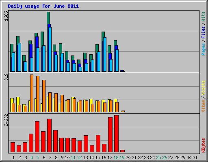Click day label 27 on the x-axis
This screenshot has height=162, width=208.
pyautogui.click(x=171, y=158)
